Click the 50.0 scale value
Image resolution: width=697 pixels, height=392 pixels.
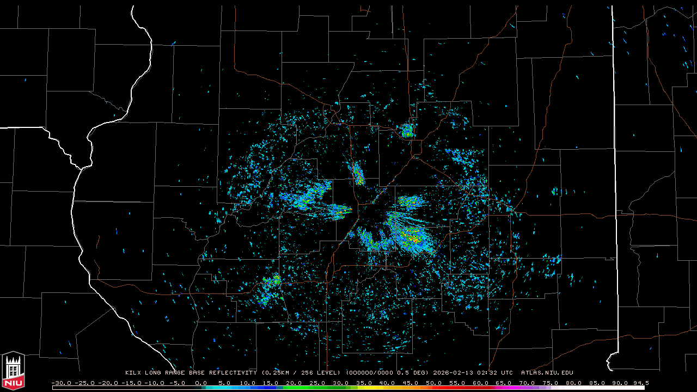pyautogui.click(x=434, y=383)
